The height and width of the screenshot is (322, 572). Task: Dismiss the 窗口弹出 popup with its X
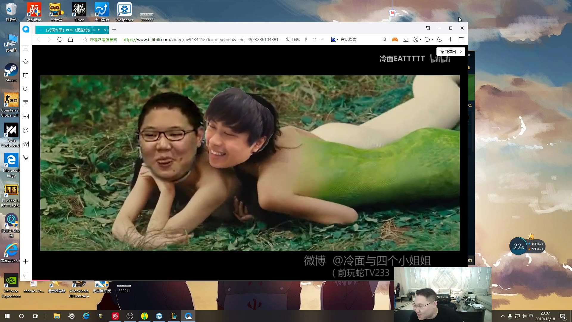(461, 52)
